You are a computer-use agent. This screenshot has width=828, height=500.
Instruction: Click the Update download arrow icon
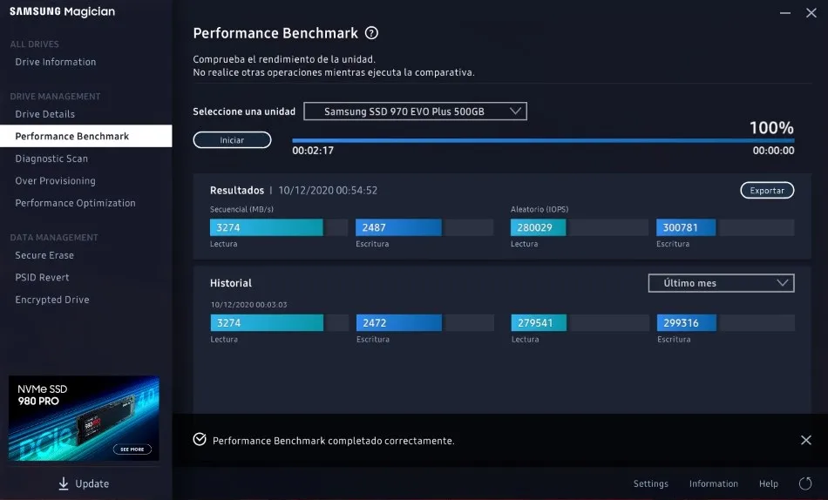(64, 483)
